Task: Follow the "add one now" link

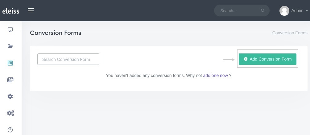Action: click(x=216, y=75)
